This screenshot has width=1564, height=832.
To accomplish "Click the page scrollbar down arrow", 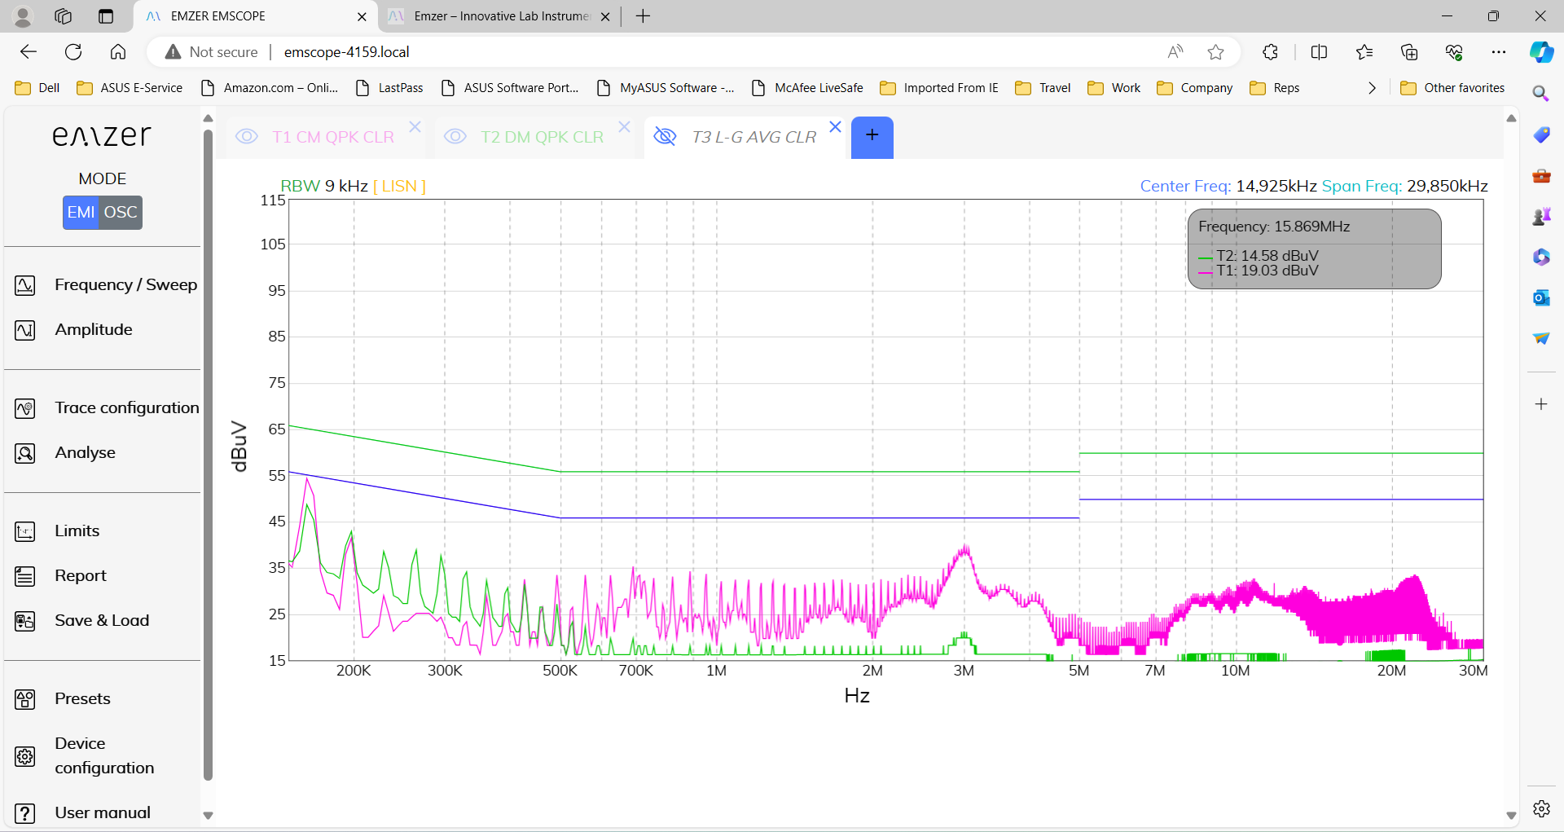I will pos(1511,815).
